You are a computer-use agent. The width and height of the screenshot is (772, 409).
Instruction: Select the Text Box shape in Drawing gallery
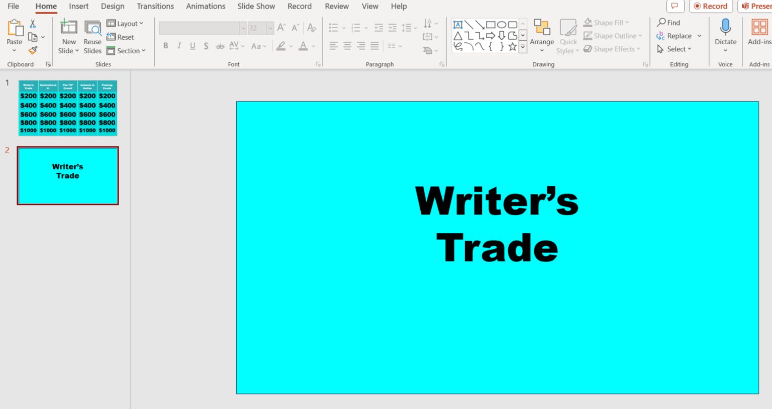pos(458,23)
